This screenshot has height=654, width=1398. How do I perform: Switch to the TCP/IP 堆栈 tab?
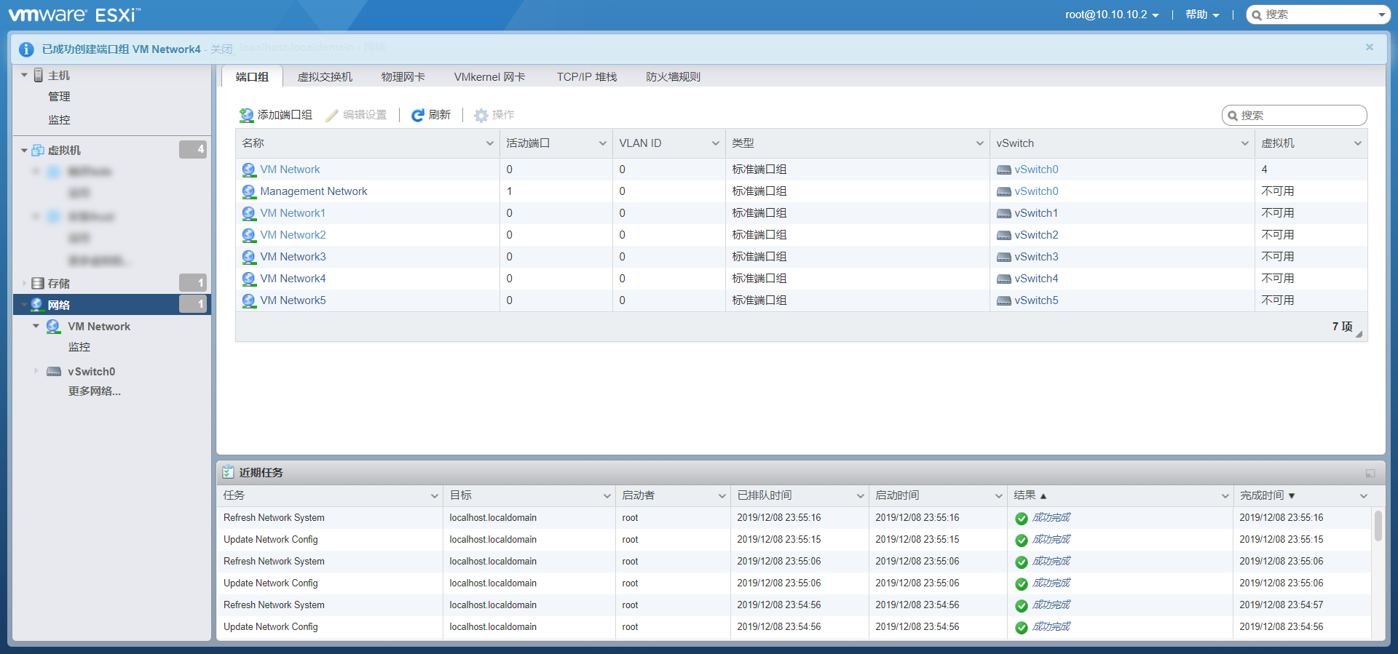click(587, 76)
